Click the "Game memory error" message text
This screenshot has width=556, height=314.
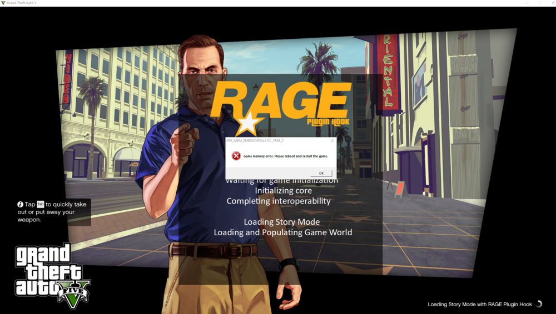[x=285, y=156]
